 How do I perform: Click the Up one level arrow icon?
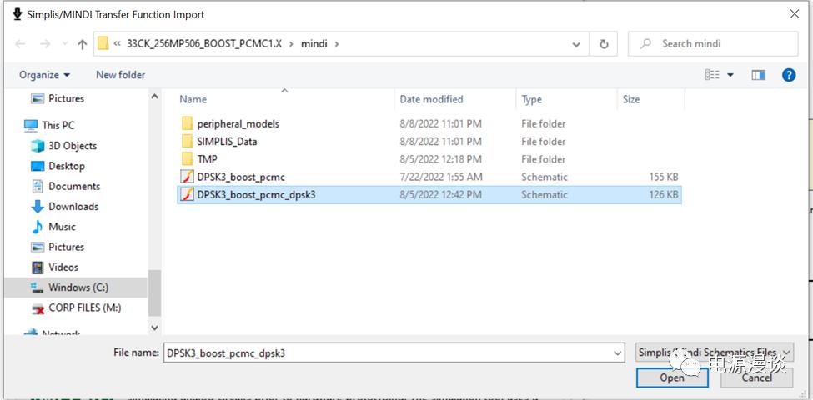(83, 44)
